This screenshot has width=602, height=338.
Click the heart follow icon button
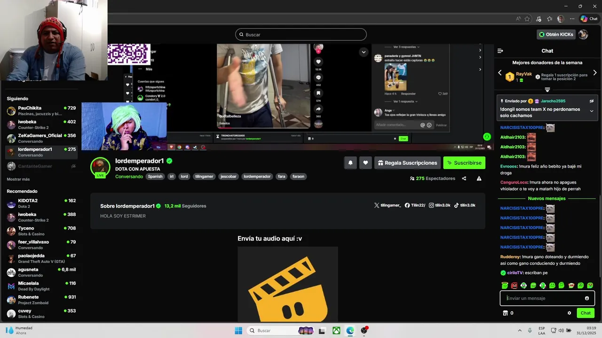365,163
